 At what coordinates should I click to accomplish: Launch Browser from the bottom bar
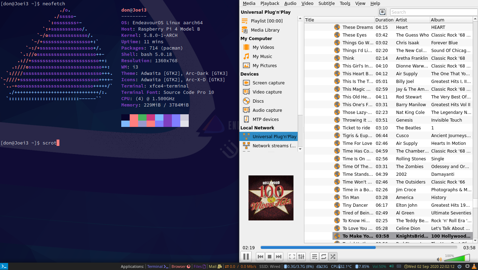(181, 266)
